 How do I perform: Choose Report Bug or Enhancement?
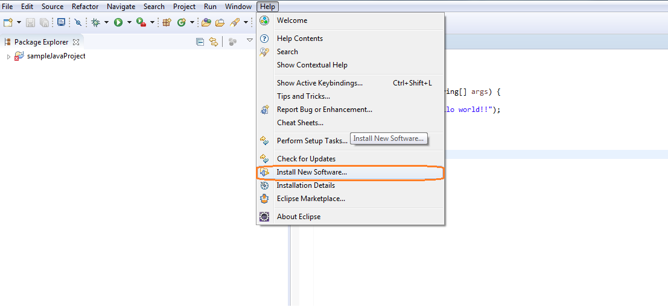[x=350, y=110]
